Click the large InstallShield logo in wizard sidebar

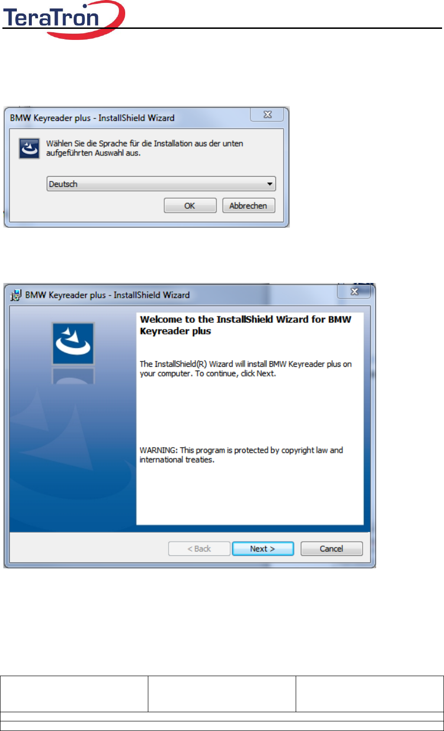[73, 344]
